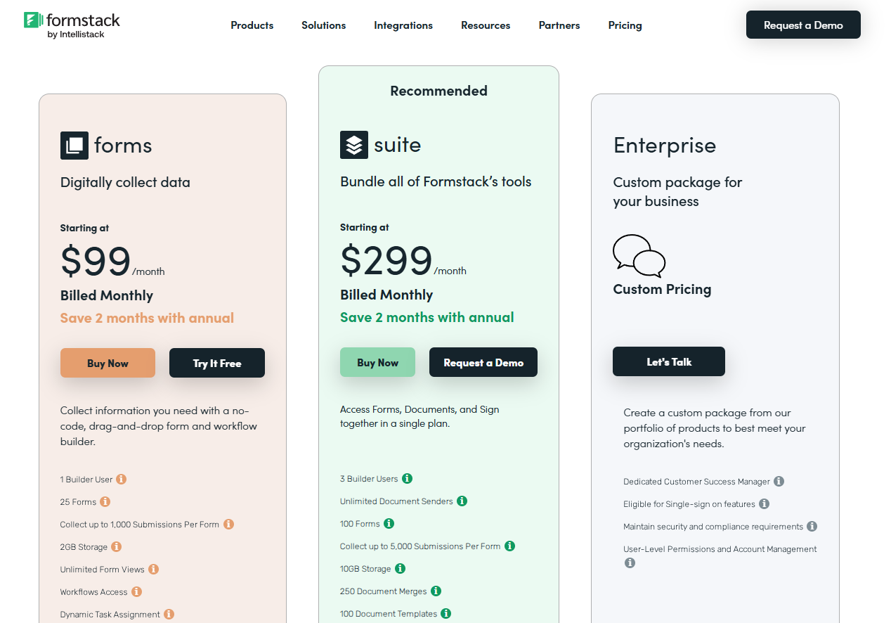Open the info tooltip for 1 Builder User
The width and height of the screenshot is (891, 623).
tap(121, 479)
